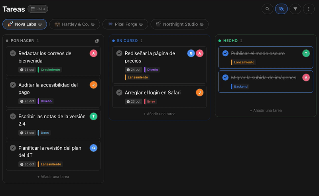Click the HECHO column header
Image resolution: width=319 pixels, height=196 pixels.
tap(230, 41)
